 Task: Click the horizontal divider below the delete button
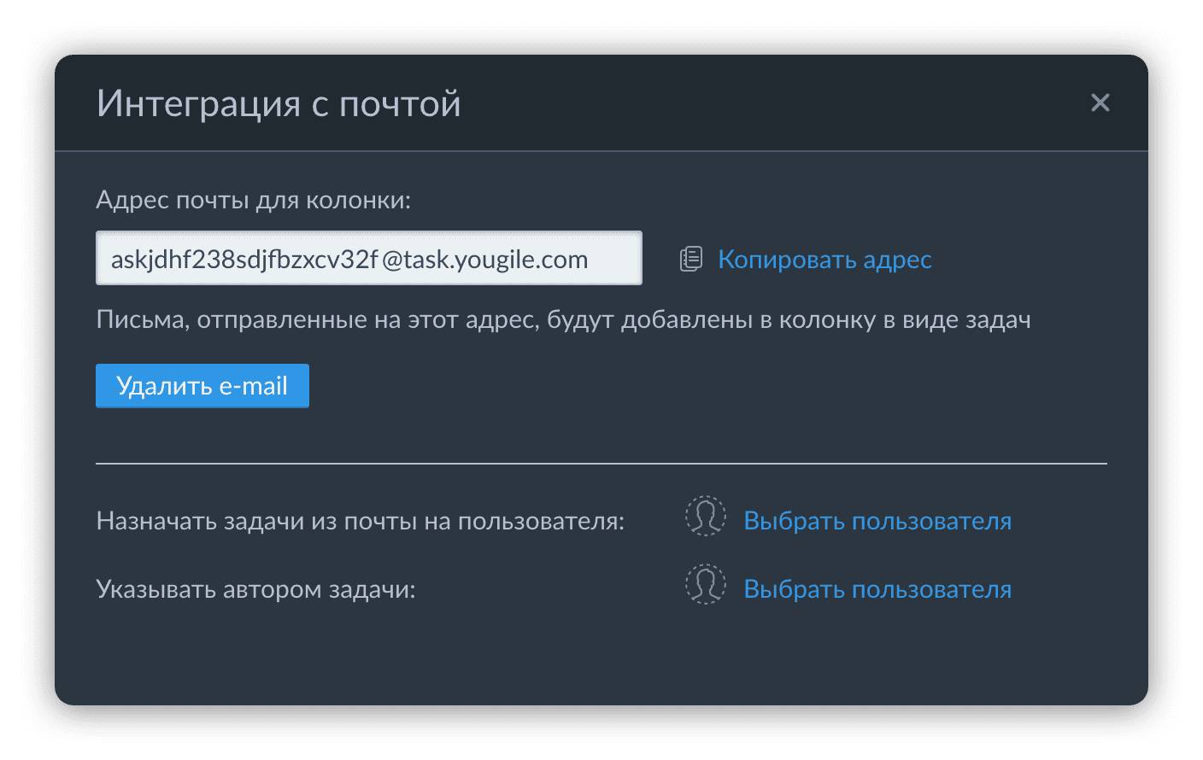tap(601, 464)
